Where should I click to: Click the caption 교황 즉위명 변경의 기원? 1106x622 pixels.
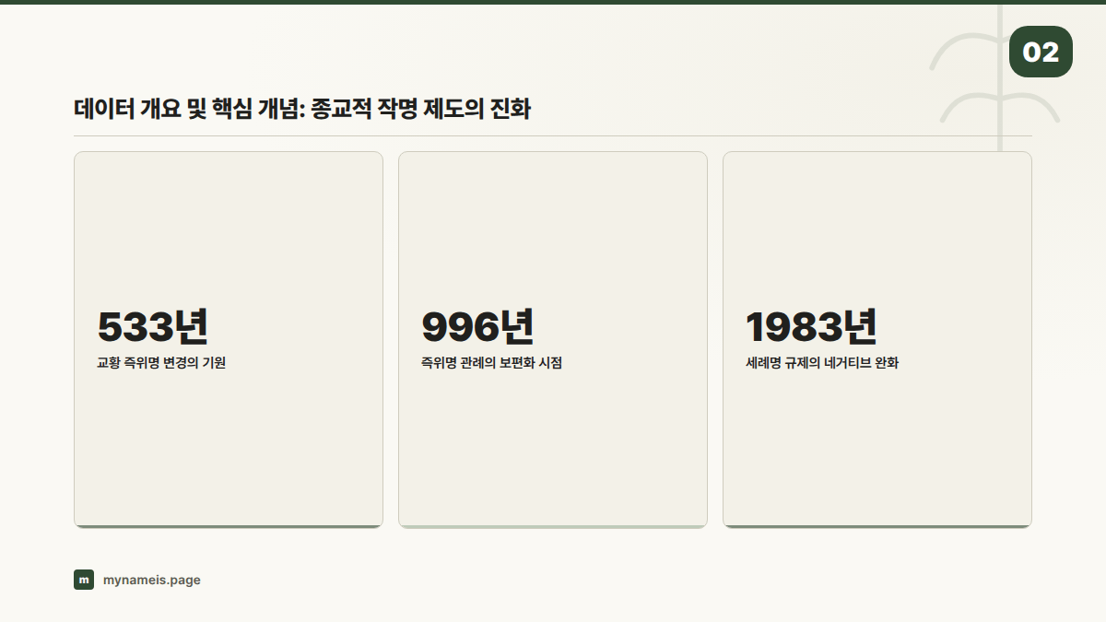[161, 363]
